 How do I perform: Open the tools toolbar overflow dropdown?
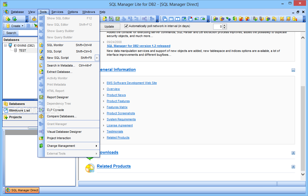(157, 19)
